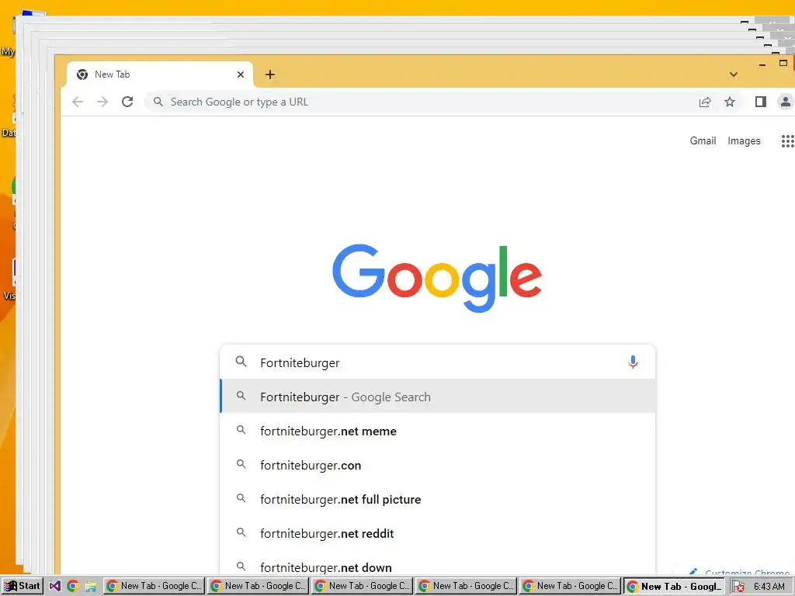
Task: Select the Fortniteburger - Google Search suggestion
Action: click(438, 397)
